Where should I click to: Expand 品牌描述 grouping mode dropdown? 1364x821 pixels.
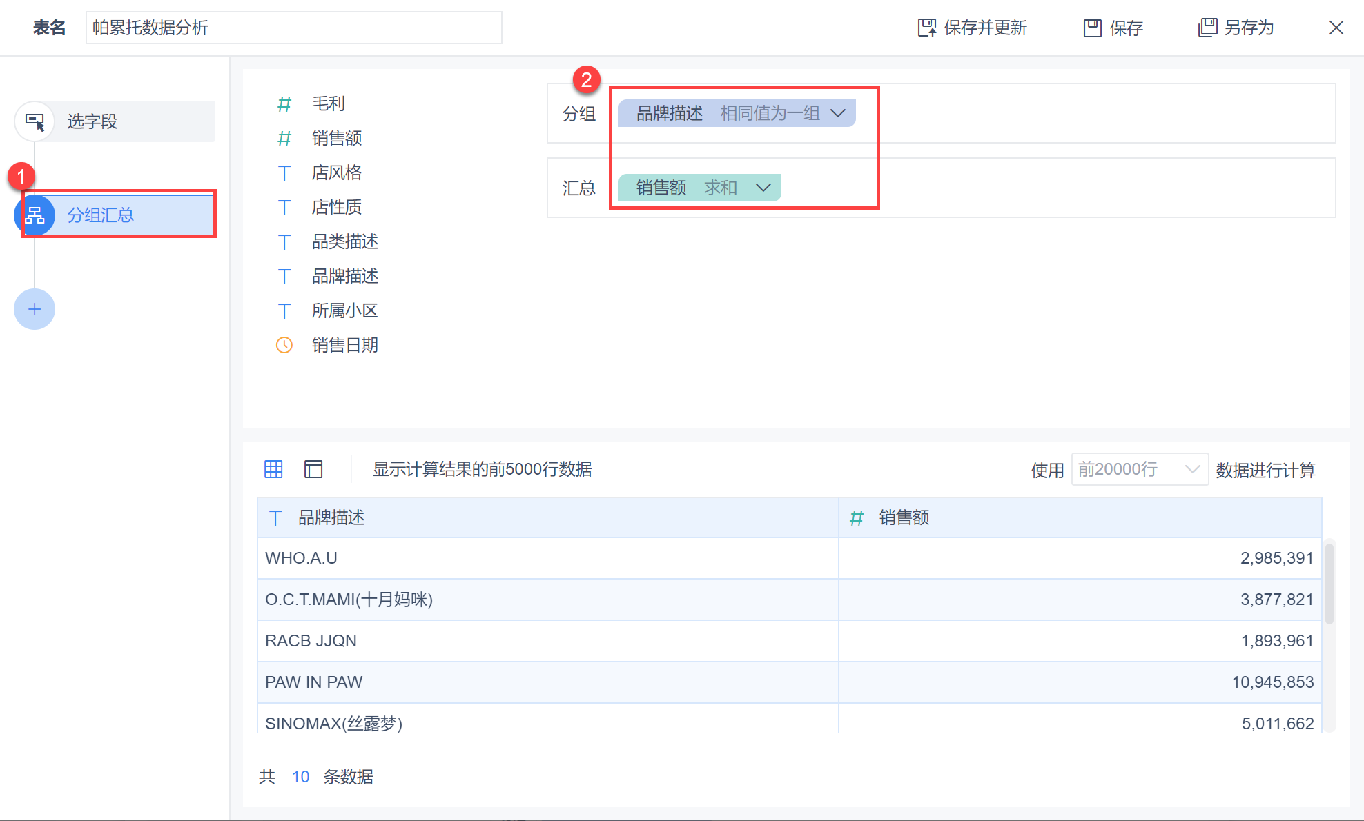pyautogui.click(x=838, y=113)
